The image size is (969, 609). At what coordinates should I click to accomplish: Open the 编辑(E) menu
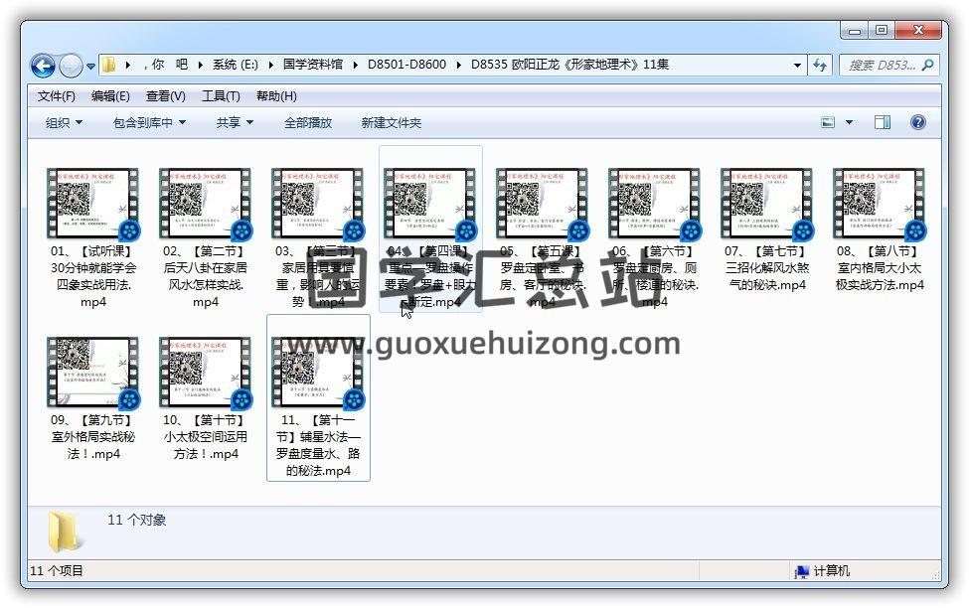point(110,96)
